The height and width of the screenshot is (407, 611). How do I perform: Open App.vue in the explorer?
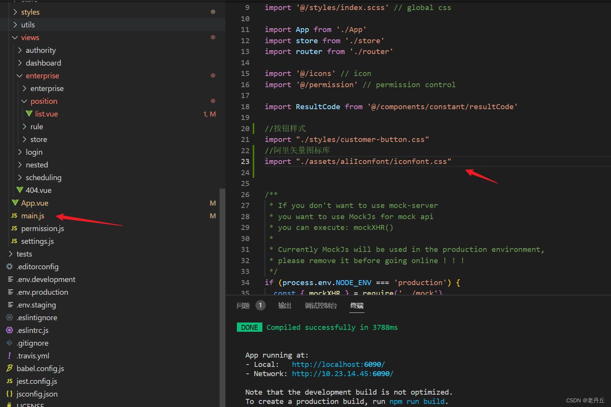[35, 203]
